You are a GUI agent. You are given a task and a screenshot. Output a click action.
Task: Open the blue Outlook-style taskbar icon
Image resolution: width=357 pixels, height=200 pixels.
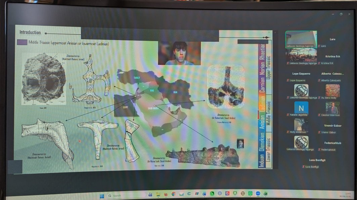(x=204, y=193)
